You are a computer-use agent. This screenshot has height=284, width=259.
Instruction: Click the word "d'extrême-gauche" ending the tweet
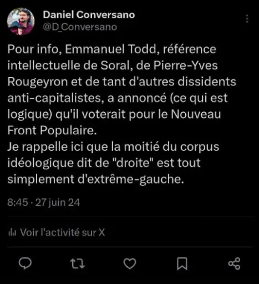131,179
